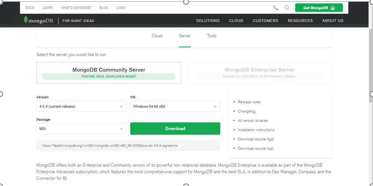Click the green Download button
Viewport: 373px width, 186px height.
coord(175,128)
